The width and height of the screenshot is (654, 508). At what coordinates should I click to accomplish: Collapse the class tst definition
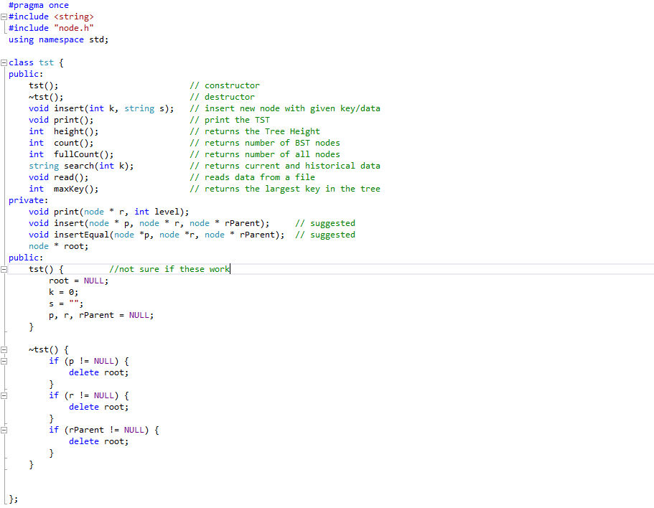tap(3, 62)
